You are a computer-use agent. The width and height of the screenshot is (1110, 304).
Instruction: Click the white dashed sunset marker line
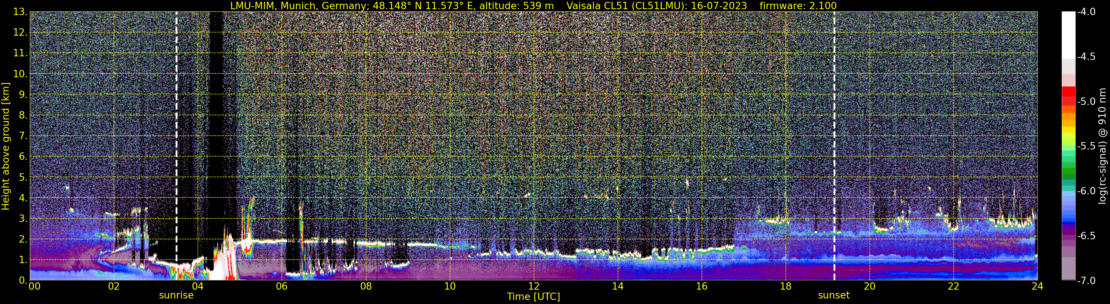click(x=834, y=146)
